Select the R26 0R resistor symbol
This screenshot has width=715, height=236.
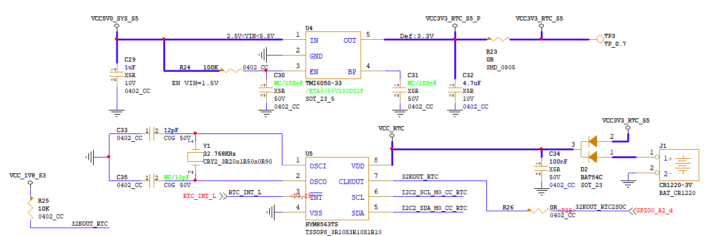(x=538, y=211)
